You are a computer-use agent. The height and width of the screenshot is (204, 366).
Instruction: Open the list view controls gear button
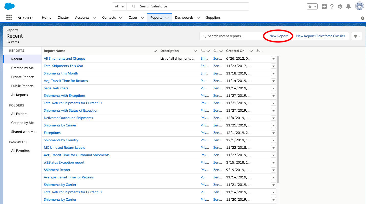(357, 36)
